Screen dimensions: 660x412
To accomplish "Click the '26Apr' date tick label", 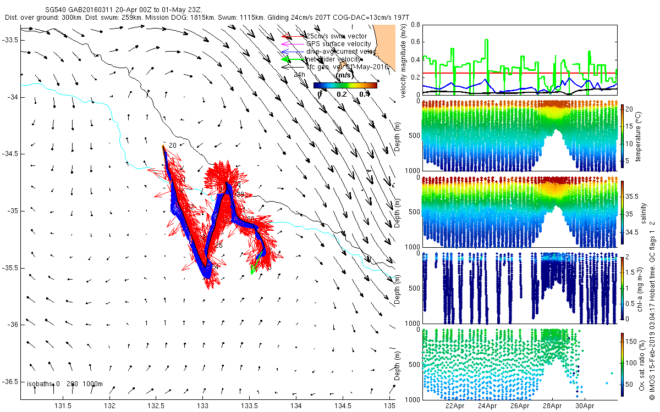I will [520, 406].
